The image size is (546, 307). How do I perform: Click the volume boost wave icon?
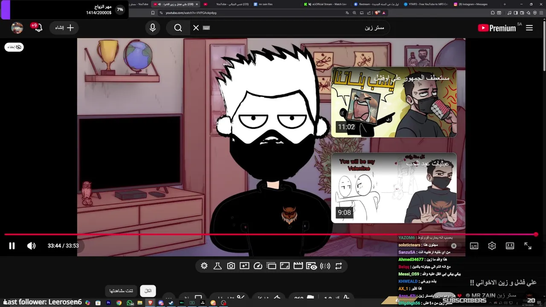pos(325,266)
